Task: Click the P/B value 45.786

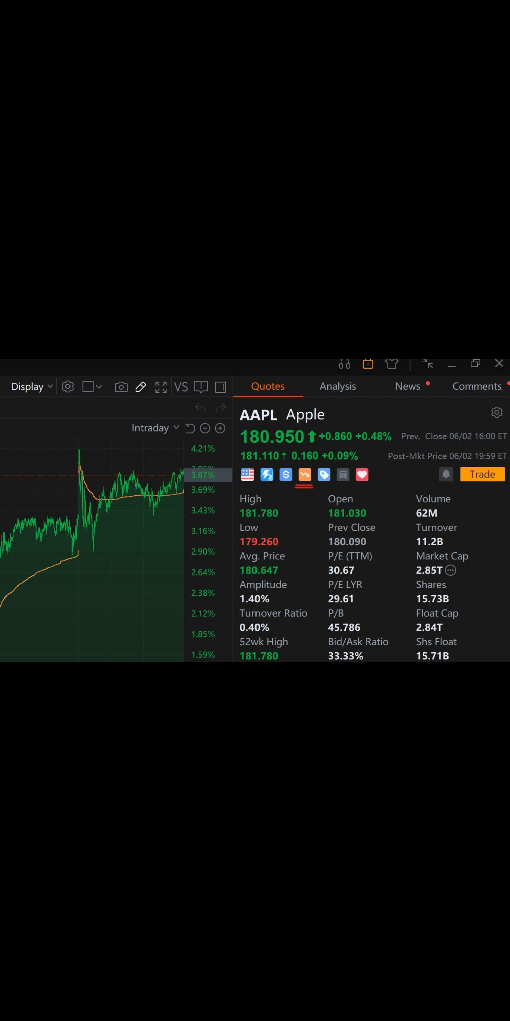Action: coord(344,627)
